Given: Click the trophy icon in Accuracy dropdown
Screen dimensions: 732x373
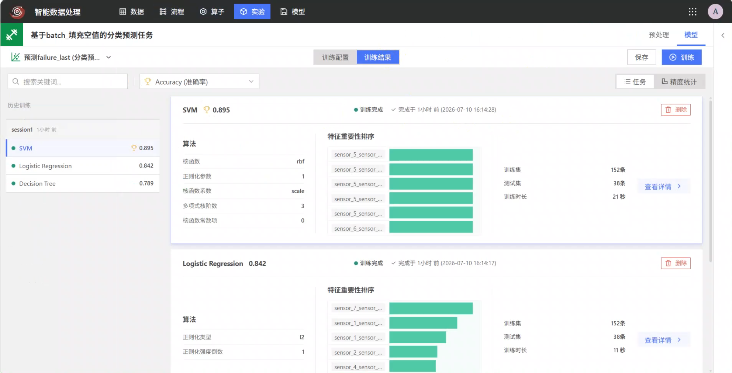Looking at the screenshot, I should pyautogui.click(x=148, y=81).
